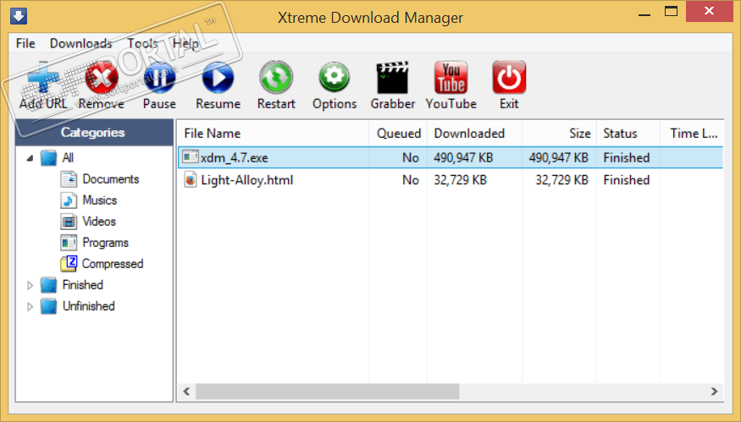Click the Compressed zip folder icon
This screenshot has width=741, height=422.
pyautogui.click(x=69, y=263)
